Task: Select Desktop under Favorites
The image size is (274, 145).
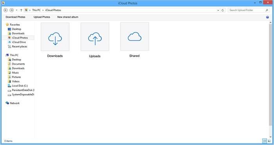Action: pos(16,29)
